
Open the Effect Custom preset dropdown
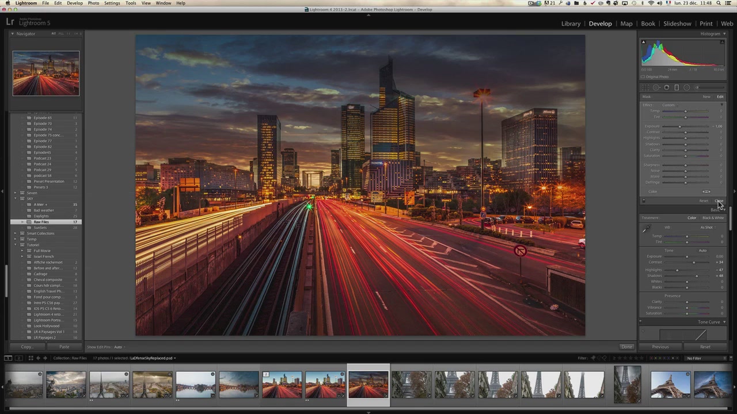670,105
